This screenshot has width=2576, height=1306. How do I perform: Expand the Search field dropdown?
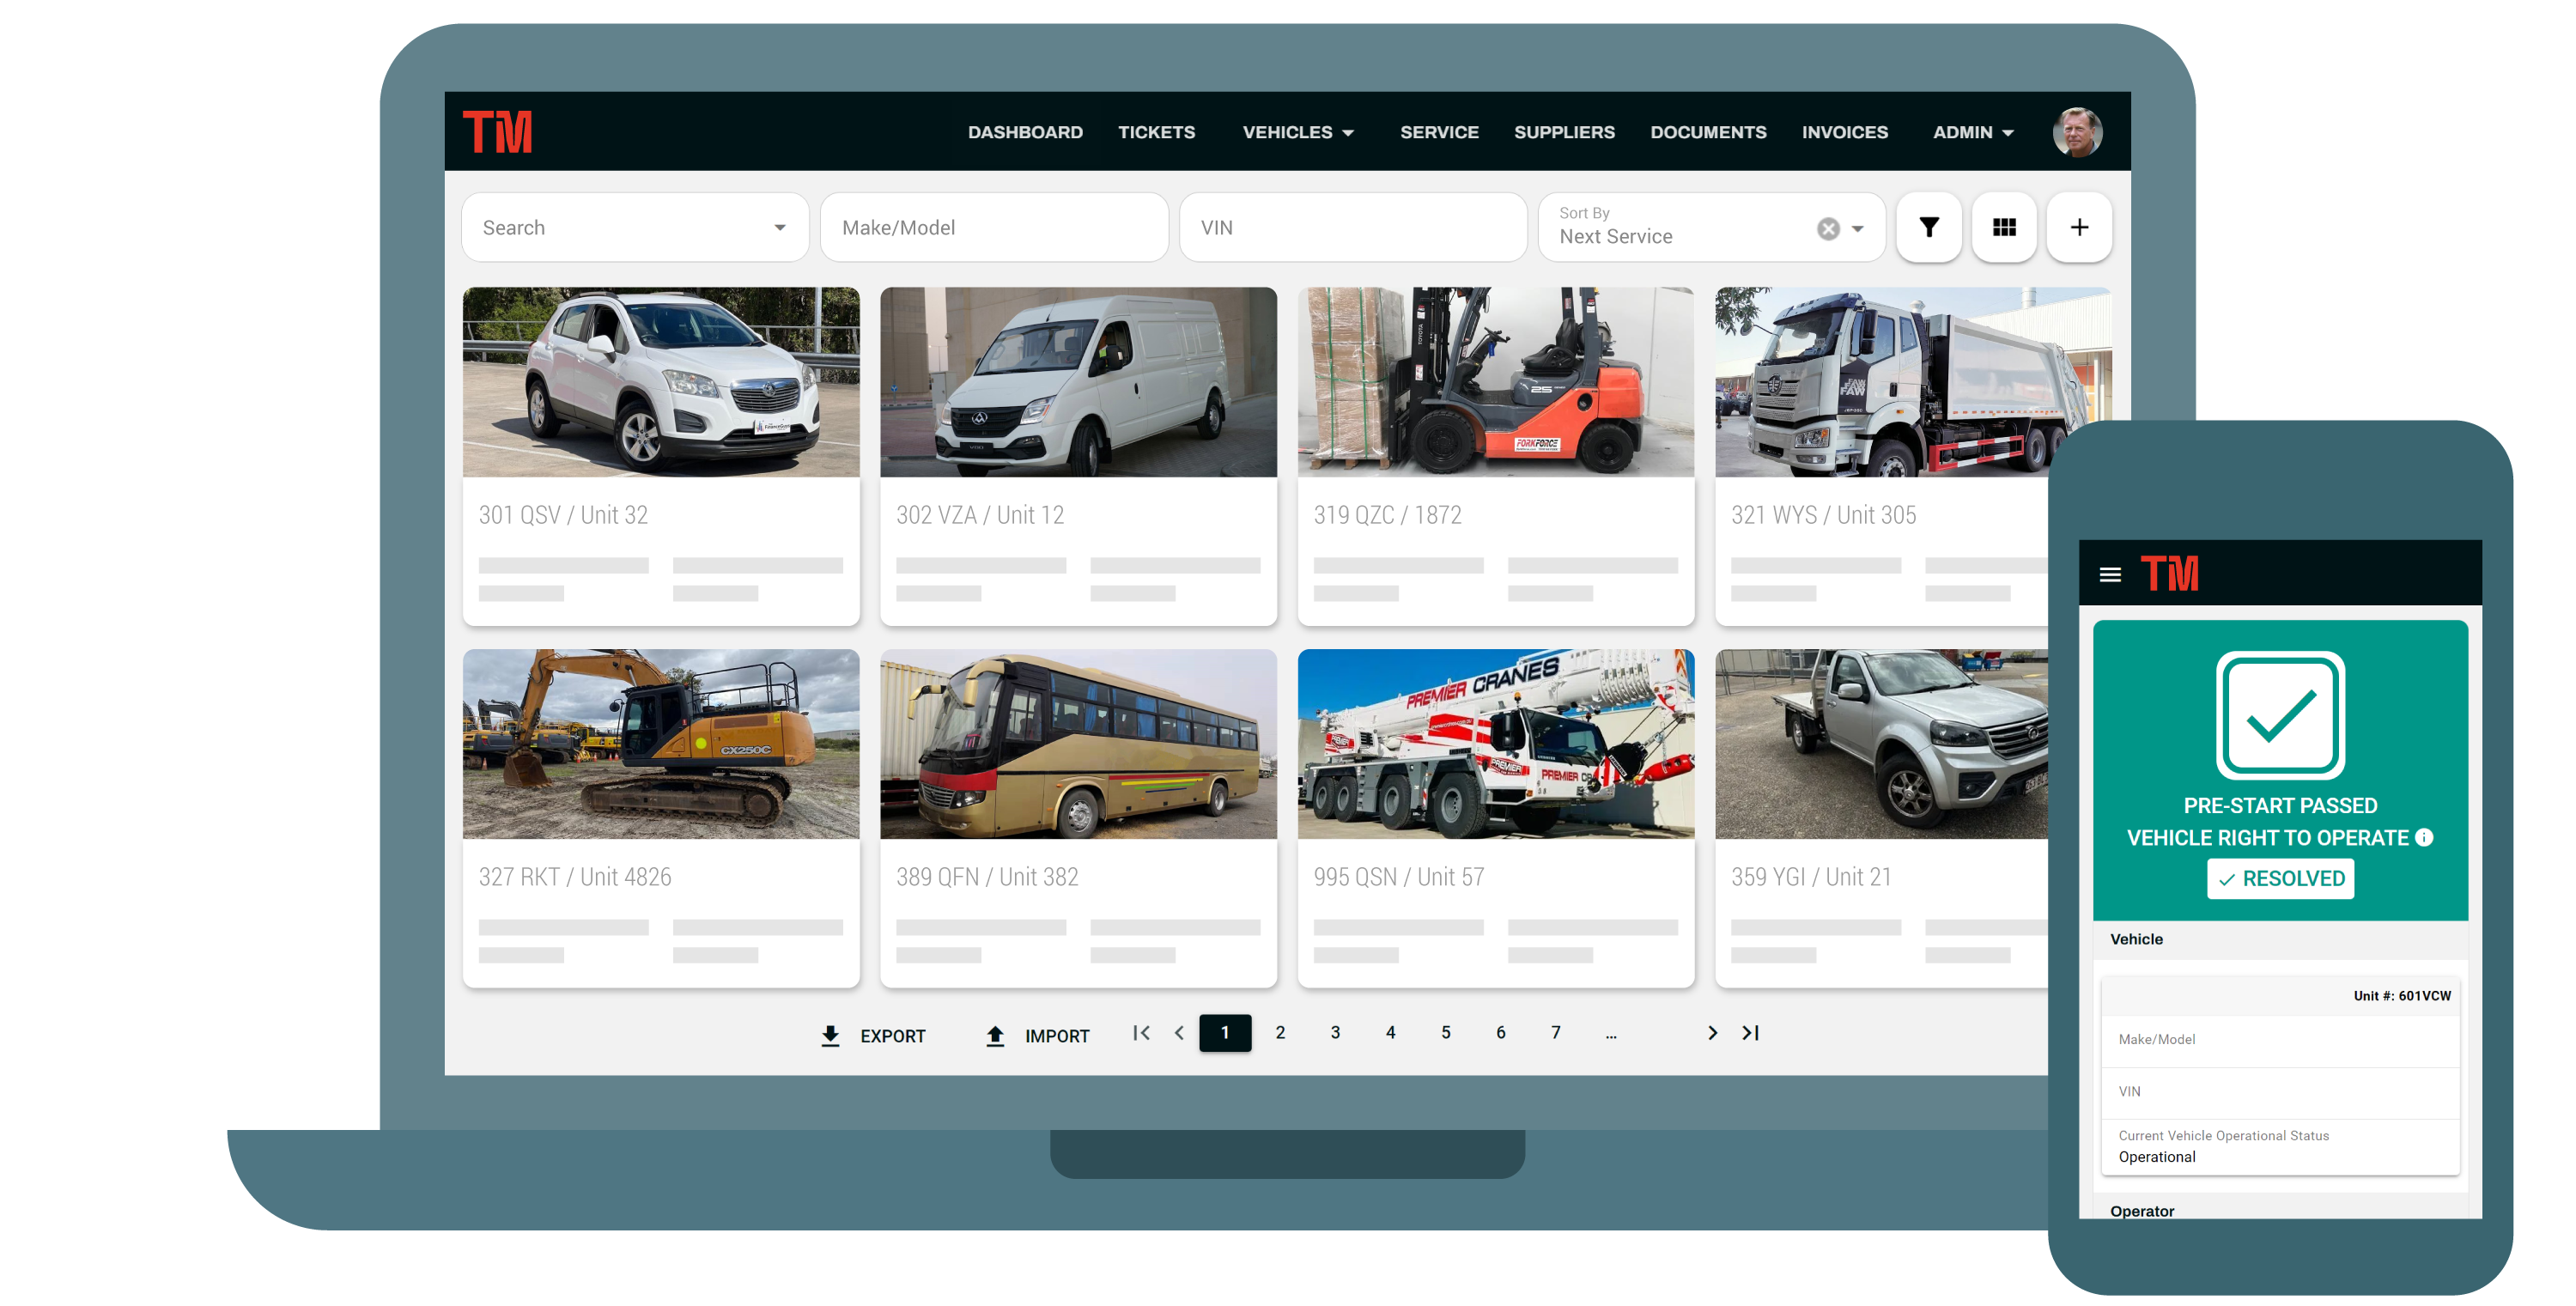(779, 227)
